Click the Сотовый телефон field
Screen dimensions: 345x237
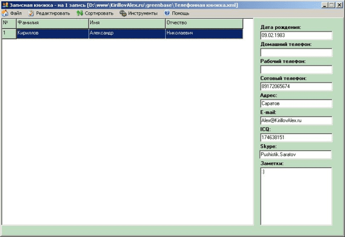click(296, 86)
